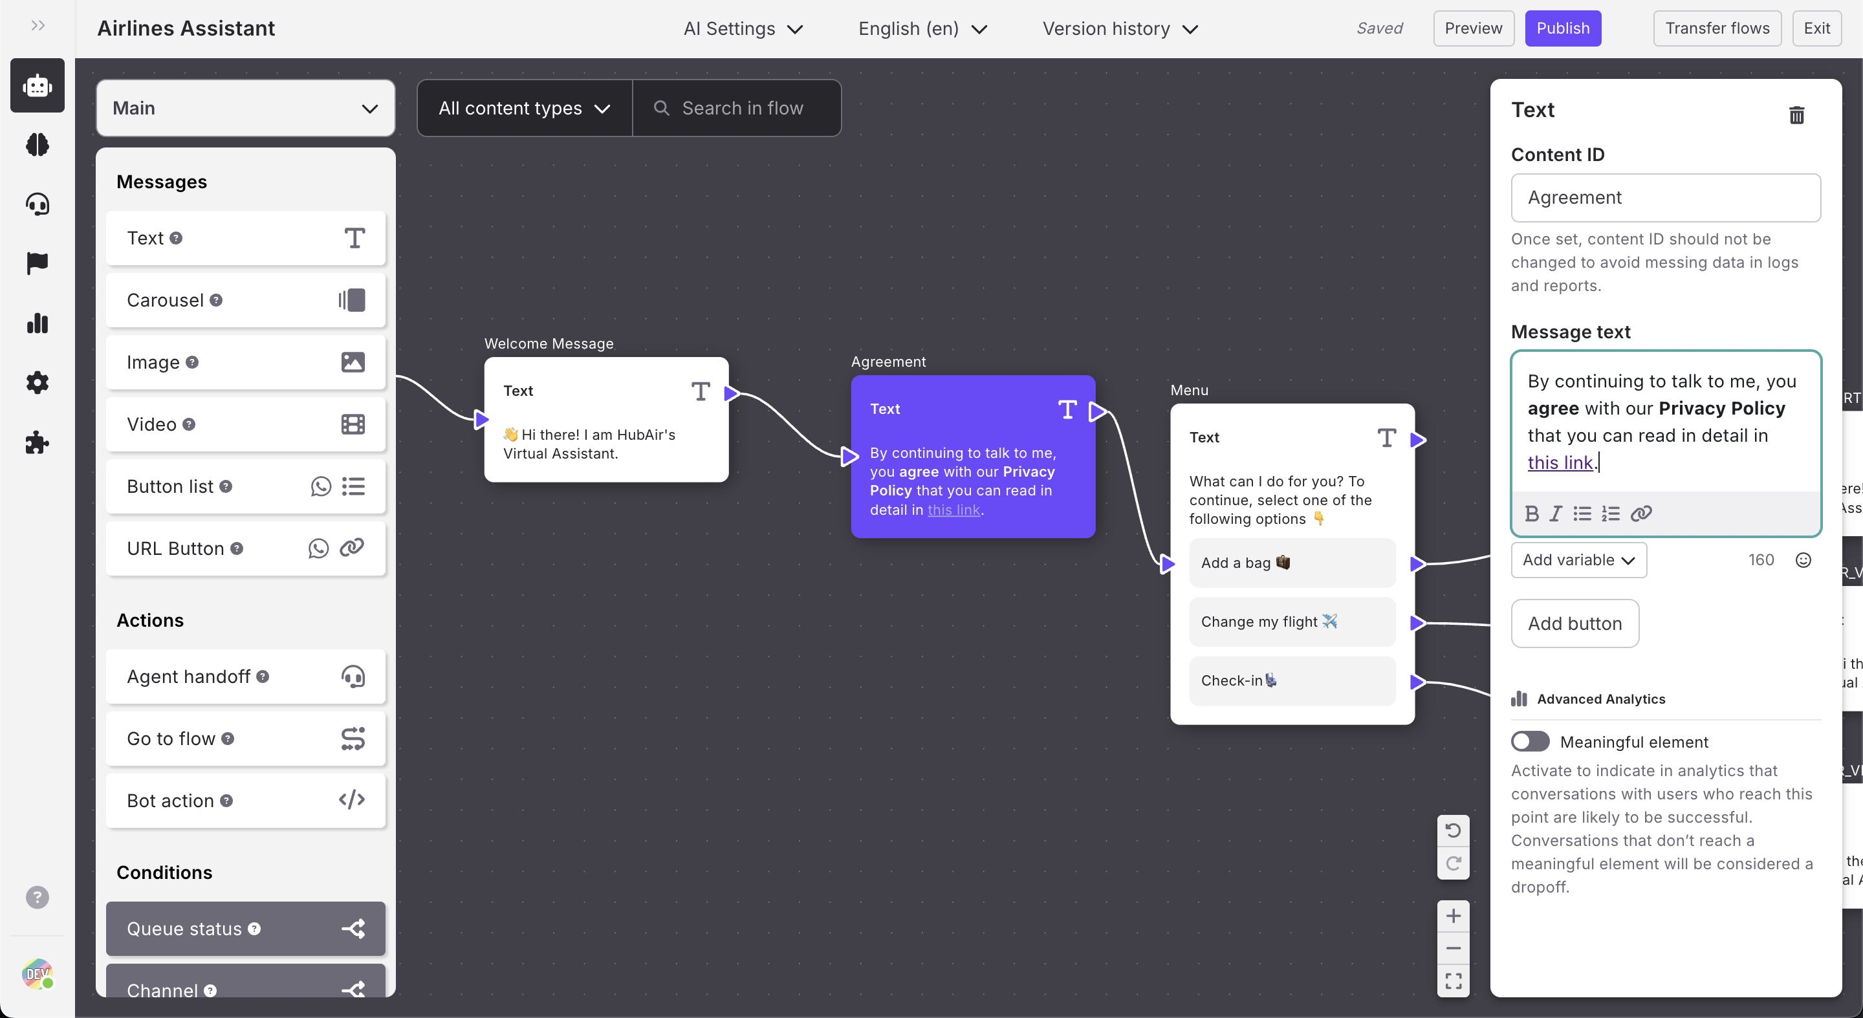Screen dimensions: 1863x1018
Task: Click the Content ID input field
Action: click(1665, 197)
